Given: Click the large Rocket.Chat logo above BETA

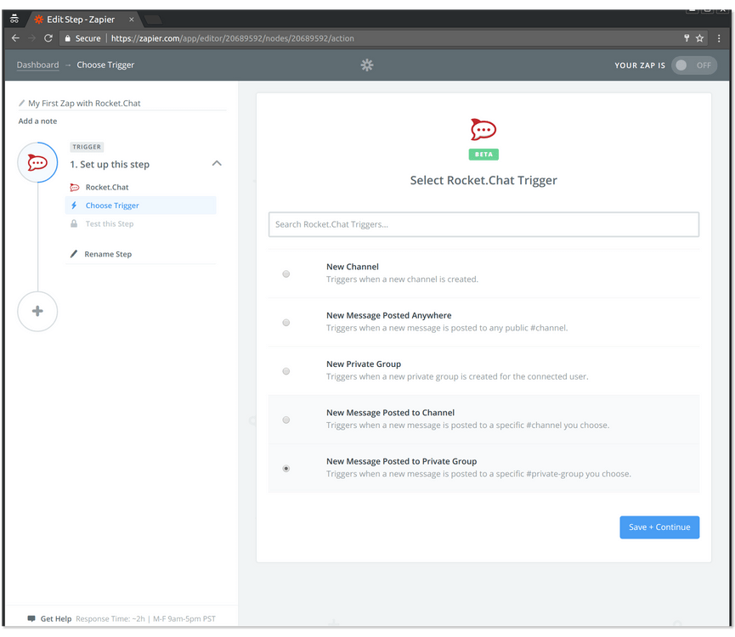Looking at the screenshot, I should coord(483,129).
